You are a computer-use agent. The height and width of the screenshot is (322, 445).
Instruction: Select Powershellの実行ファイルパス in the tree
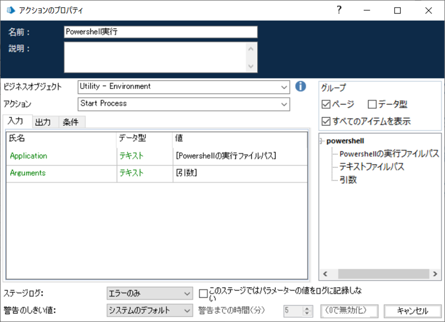pos(389,154)
